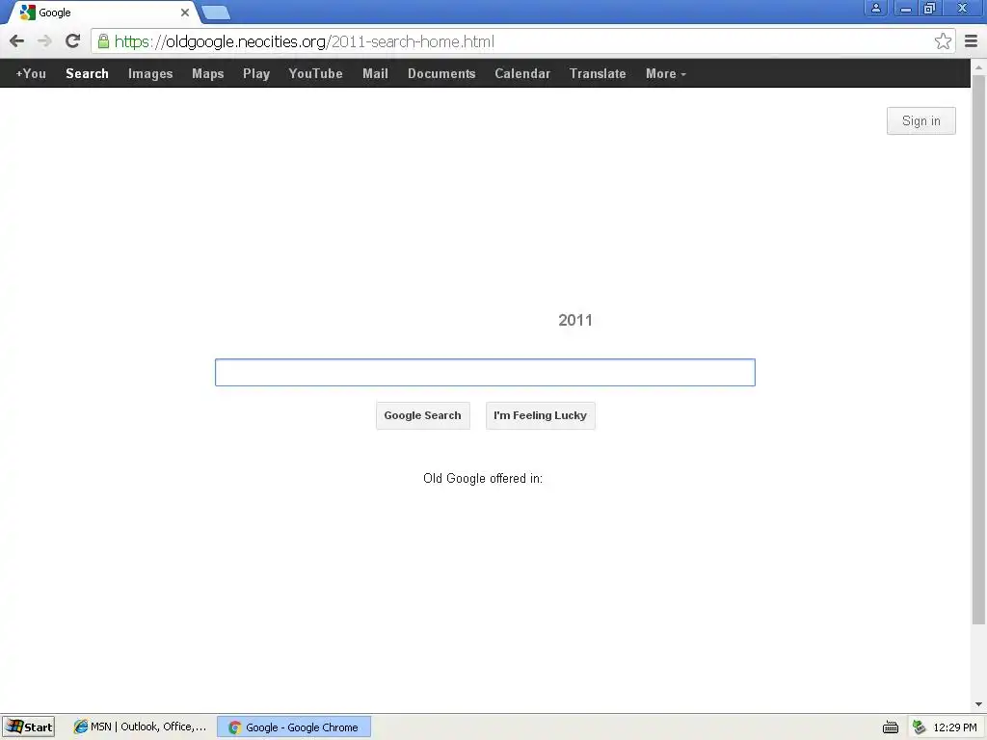This screenshot has height=740, width=987.
Task: Expand the More dropdown menu
Action: (665, 73)
